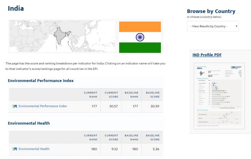
Task: Click 'or choose a country below' text
Action: 204,17
